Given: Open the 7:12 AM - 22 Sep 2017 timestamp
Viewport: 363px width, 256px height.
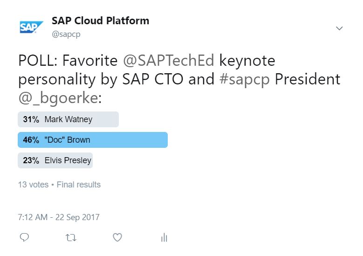Looking at the screenshot, I should coord(59,217).
